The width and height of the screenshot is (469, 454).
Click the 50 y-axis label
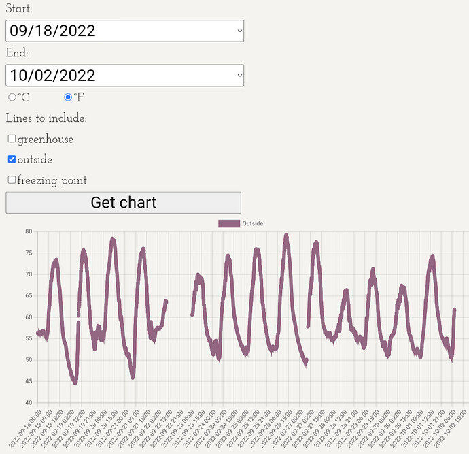(x=29, y=360)
